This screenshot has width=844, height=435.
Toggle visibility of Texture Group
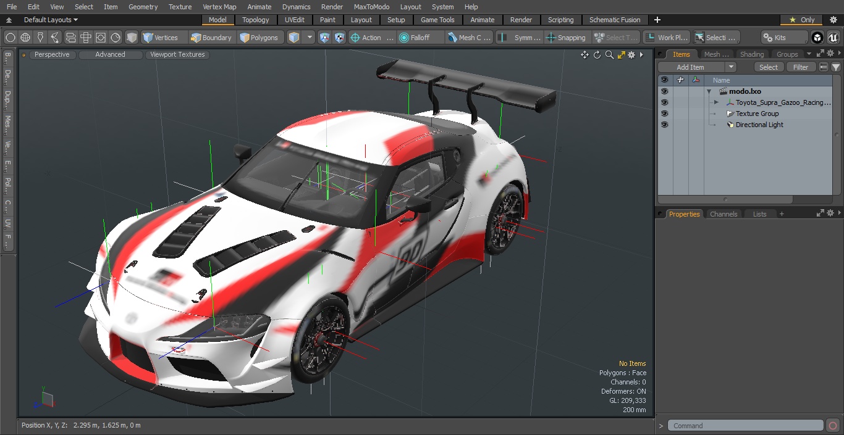(664, 114)
